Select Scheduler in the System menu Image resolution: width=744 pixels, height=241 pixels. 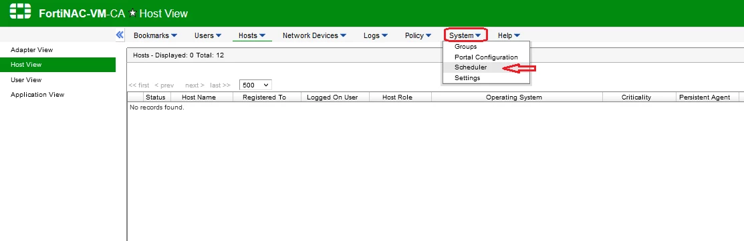(486, 67)
